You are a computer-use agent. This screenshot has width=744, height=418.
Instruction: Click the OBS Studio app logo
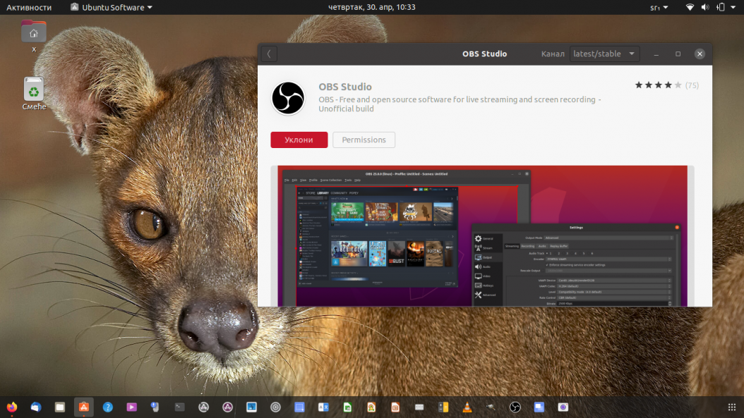[288, 98]
